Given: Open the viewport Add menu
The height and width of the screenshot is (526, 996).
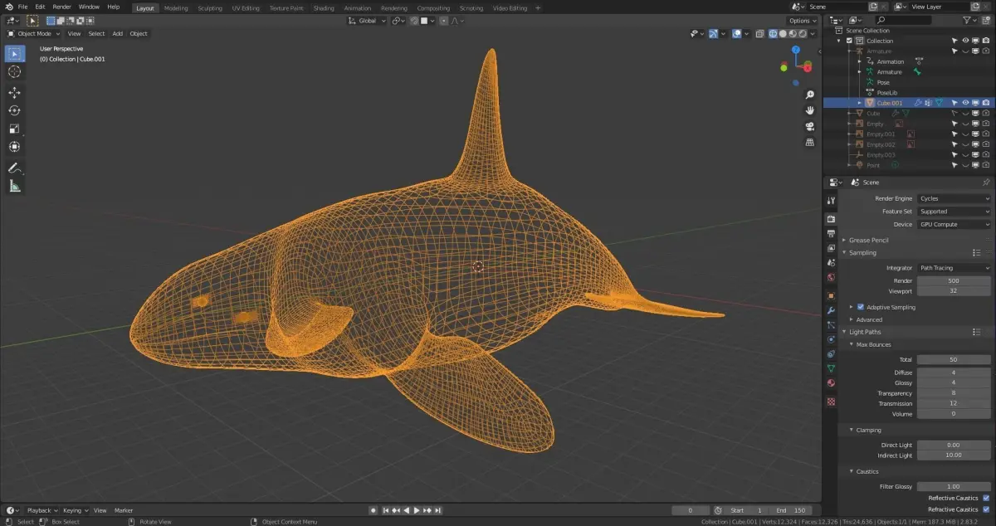Looking at the screenshot, I should pyautogui.click(x=117, y=33).
